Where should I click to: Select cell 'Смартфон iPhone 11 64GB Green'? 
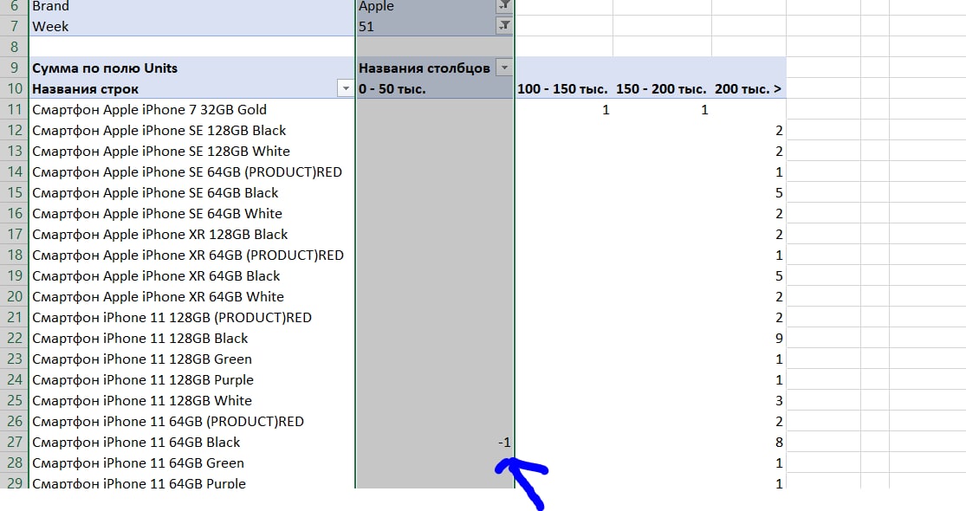tap(191, 463)
